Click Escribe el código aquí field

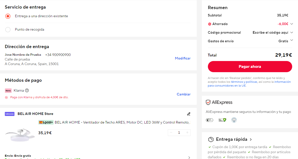point(270,33)
